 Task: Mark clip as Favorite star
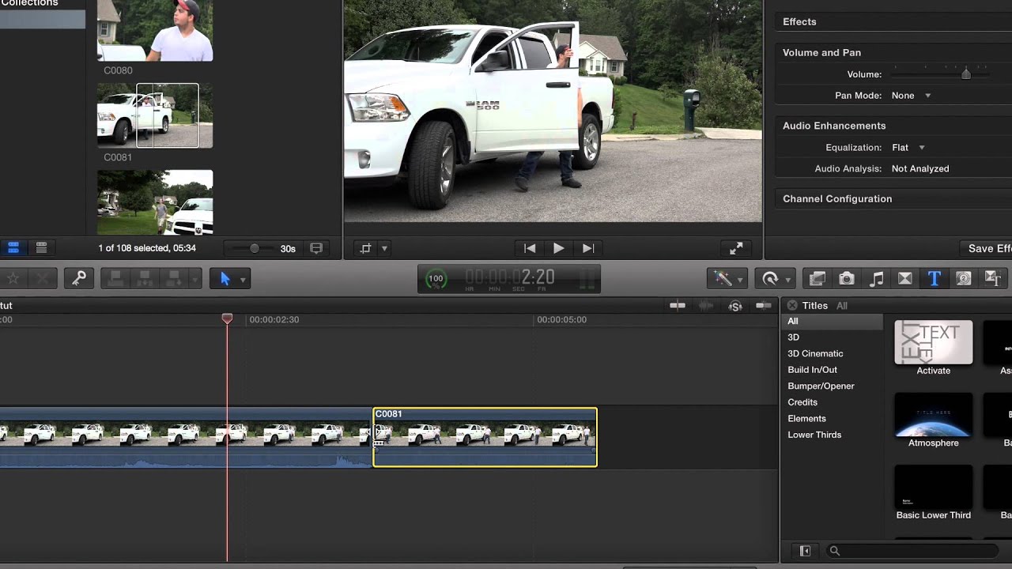[13, 278]
